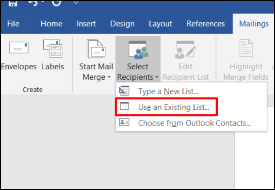Viewport: 275px width, 190px height.
Task: Select Choose from Outlook Contacts option
Action: pyautogui.click(x=194, y=123)
